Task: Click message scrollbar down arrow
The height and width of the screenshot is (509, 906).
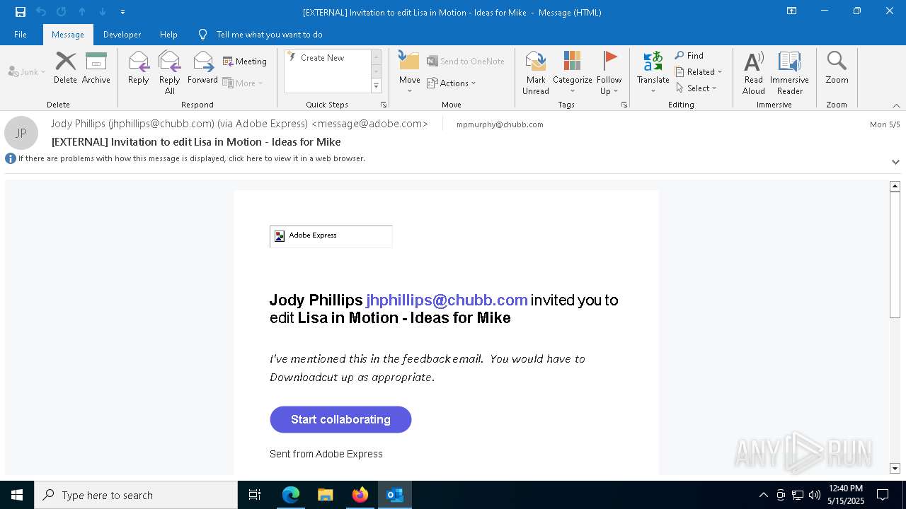Action: pyautogui.click(x=895, y=469)
